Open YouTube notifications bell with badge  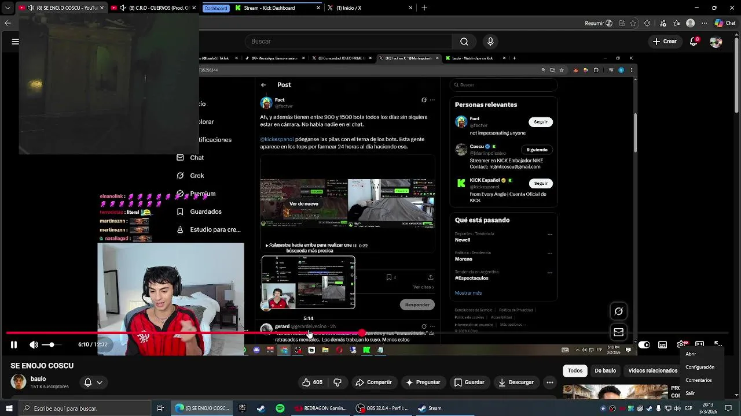tap(694, 42)
